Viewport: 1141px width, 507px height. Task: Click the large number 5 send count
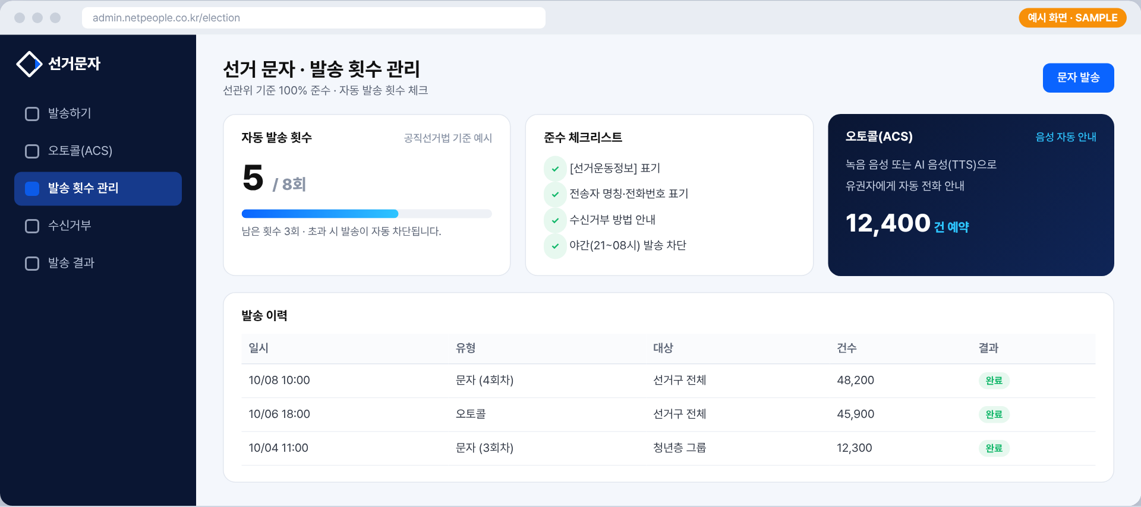[x=253, y=178]
